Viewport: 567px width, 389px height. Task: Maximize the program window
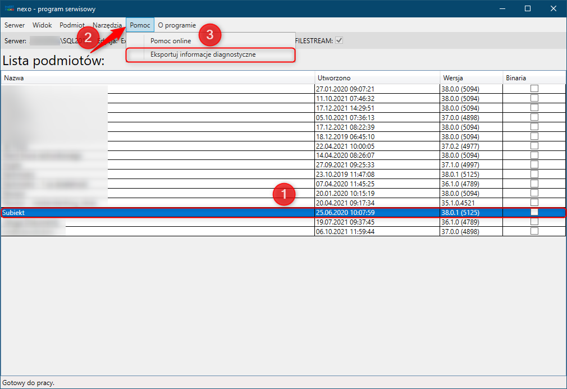click(x=528, y=9)
